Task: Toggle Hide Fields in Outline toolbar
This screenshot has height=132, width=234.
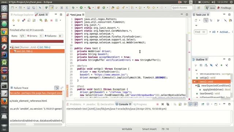Action: [211, 65]
